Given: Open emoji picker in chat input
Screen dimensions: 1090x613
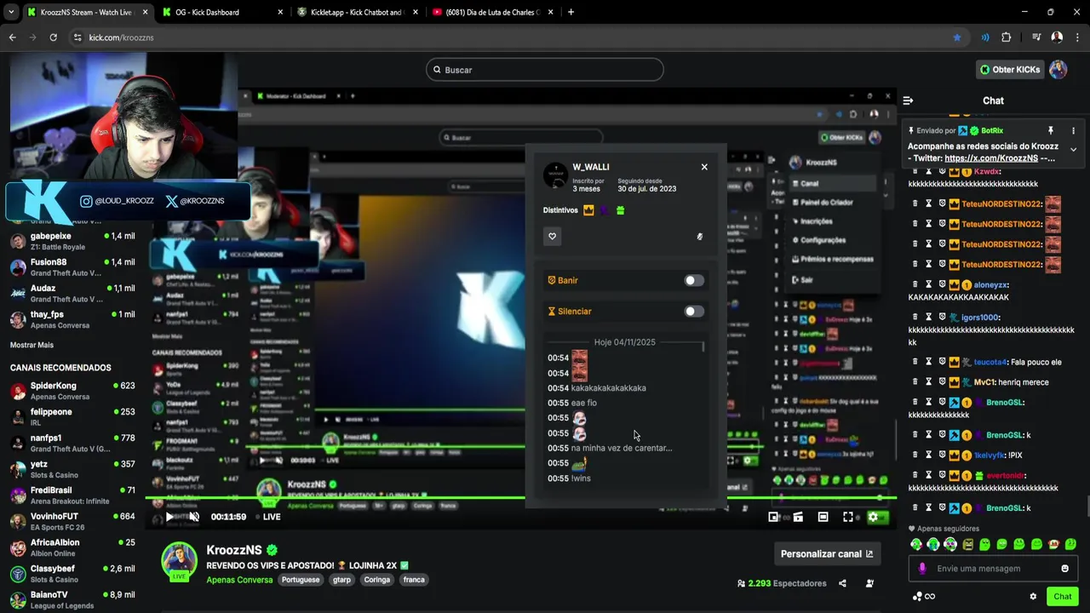Looking at the screenshot, I should [x=1064, y=569].
